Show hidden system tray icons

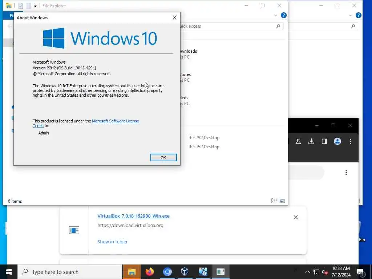coord(307,272)
